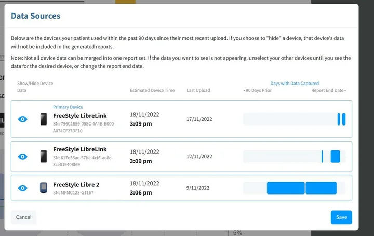The height and width of the screenshot is (236, 374).
Task: Click the 17/11/2022 last upload date
Action: click(x=199, y=119)
